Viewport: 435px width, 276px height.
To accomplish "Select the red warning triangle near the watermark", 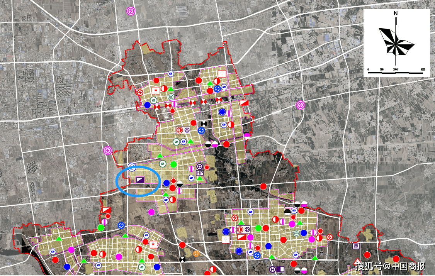I will (357, 262).
